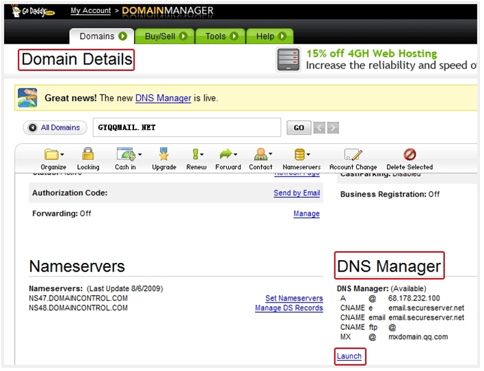Switch to the Buy/Sell tab
The width and height of the screenshot is (484, 371).
pos(165,36)
